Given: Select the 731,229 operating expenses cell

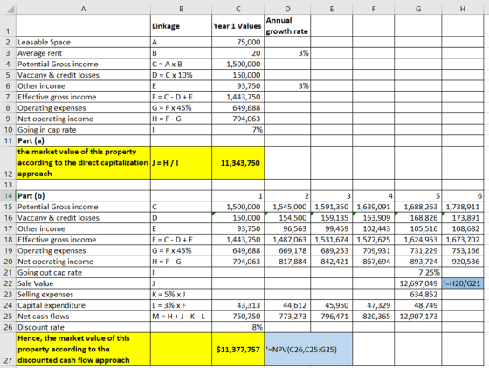Looking at the screenshot, I should 418,250.
